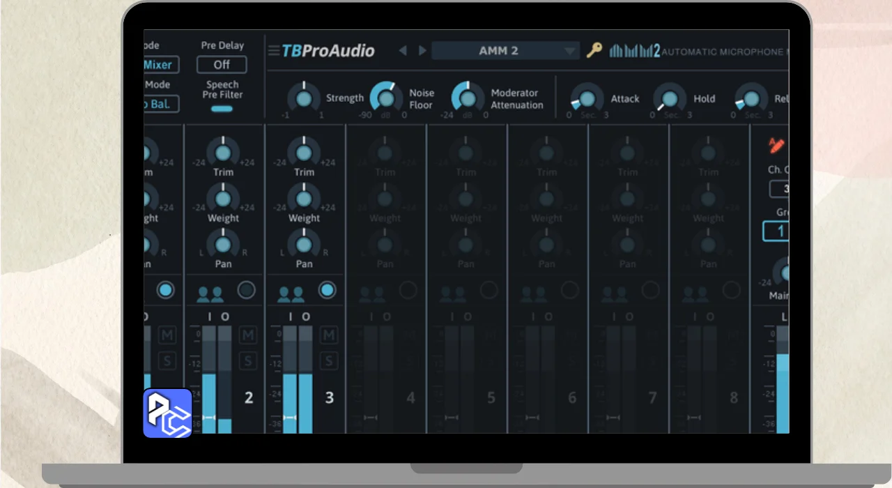Open the AMM 2 preset dropdown
This screenshot has height=488, width=892.
coord(505,51)
